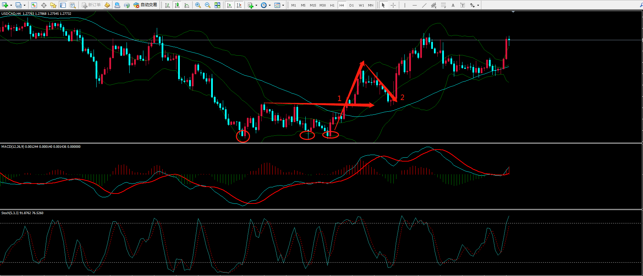Expand the New Chart dropdown arrow
Screen dimensions: 643x276
click(11, 5)
